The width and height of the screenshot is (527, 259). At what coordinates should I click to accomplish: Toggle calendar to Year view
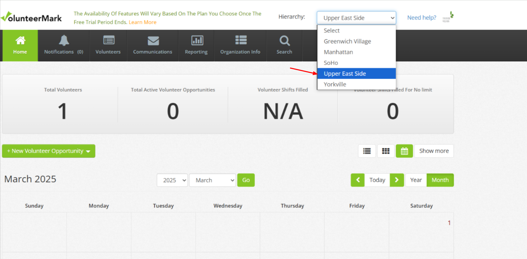click(x=416, y=180)
